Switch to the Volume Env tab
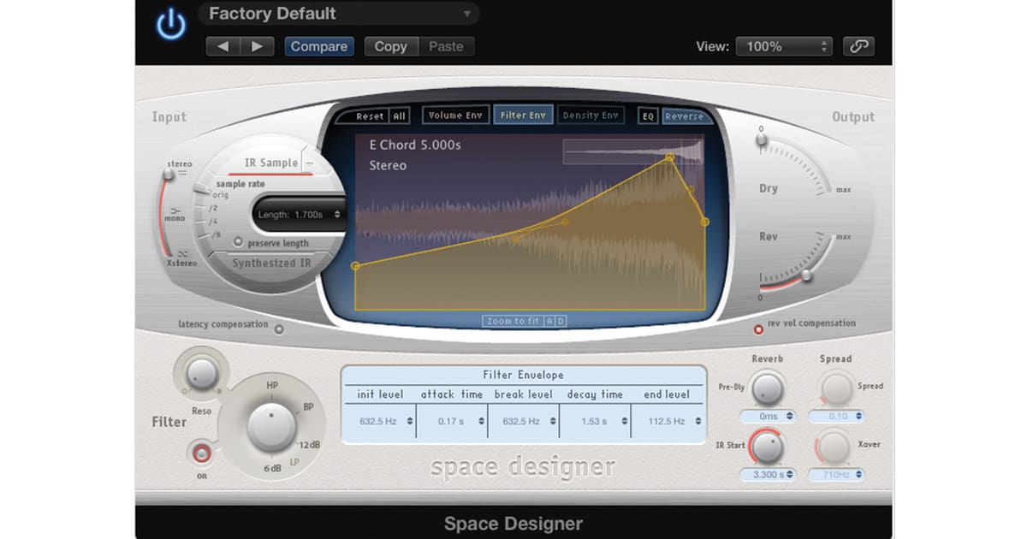 tap(456, 115)
